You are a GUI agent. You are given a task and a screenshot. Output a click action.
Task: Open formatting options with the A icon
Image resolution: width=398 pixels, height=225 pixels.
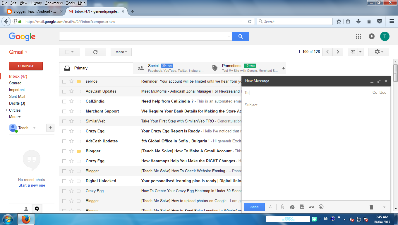pos(270,207)
